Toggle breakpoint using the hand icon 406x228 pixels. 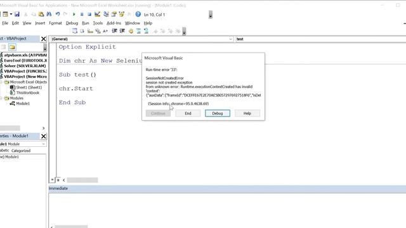[131, 31]
